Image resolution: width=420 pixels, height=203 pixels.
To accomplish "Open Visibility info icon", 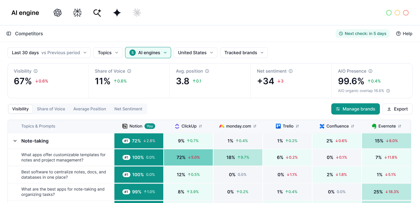I will pyautogui.click(x=35, y=71).
